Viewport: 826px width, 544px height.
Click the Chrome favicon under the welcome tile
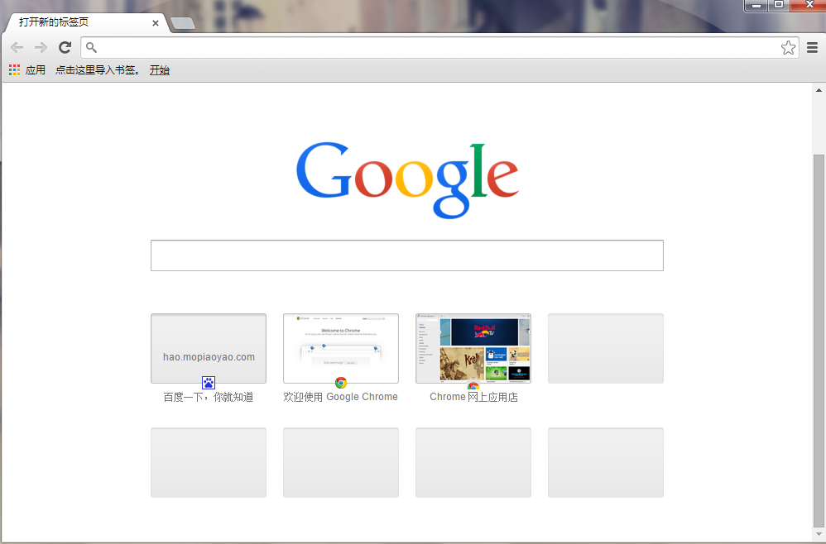pyautogui.click(x=341, y=383)
